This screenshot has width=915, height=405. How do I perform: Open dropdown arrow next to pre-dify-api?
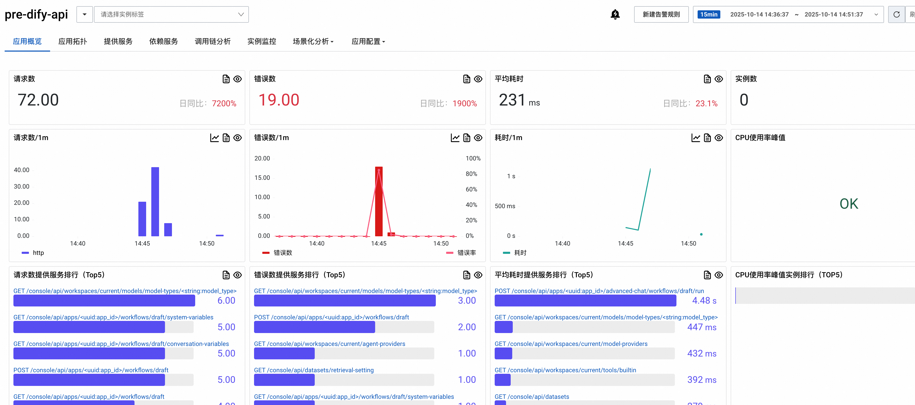click(84, 14)
